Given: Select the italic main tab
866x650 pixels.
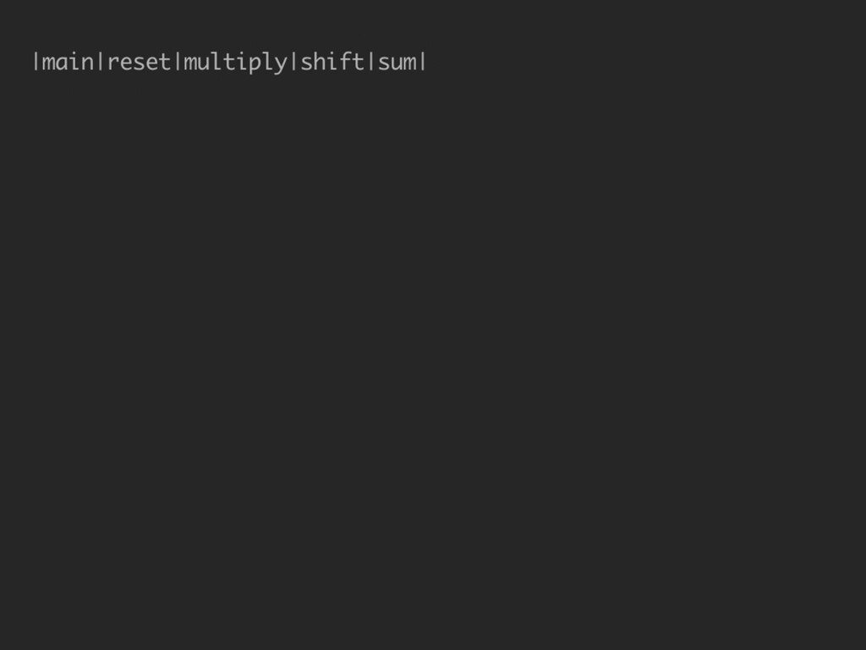Looking at the screenshot, I should pos(68,62).
